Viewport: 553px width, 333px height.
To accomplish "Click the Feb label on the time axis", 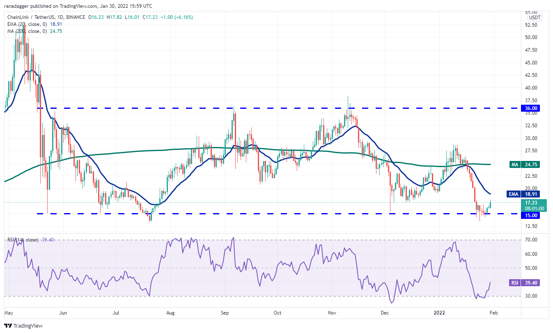I will (x=494, y=313).
